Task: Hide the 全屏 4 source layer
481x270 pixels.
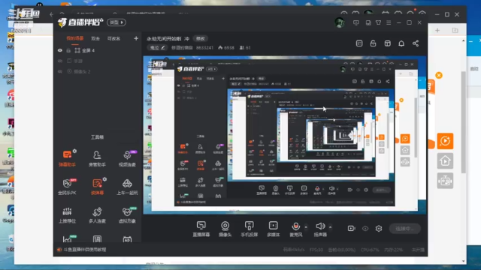Action: (60, 50)
